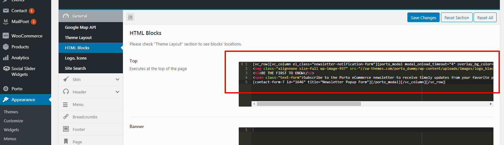Click the contact-form-7 shortcode line
This screenshot has width=504, height=145.
click(349, 82)
